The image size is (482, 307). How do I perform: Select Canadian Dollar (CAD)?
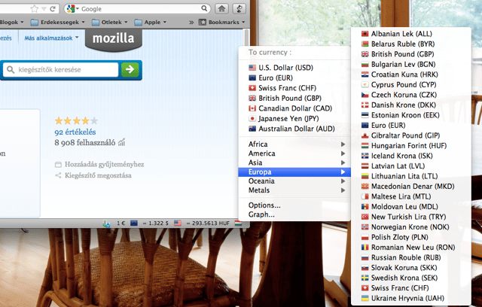tap(294, 108)
